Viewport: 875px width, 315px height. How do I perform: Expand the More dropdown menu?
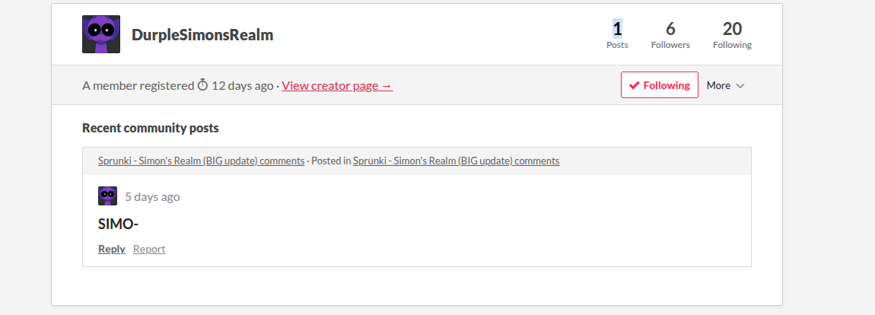[725, 85]
